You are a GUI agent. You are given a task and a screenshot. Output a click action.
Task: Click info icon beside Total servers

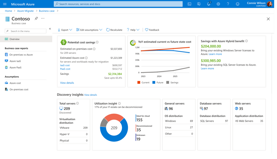pos(77,104)
